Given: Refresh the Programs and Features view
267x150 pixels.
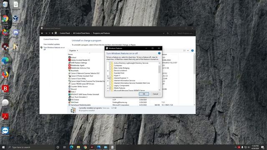Looking at the screenshot, I should tap(168, 33).
